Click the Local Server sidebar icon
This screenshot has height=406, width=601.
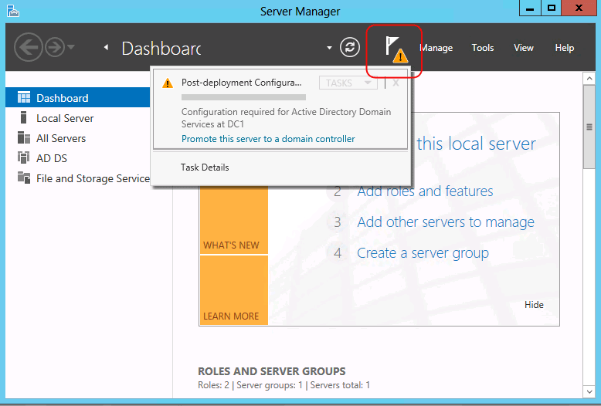[23, 117]
